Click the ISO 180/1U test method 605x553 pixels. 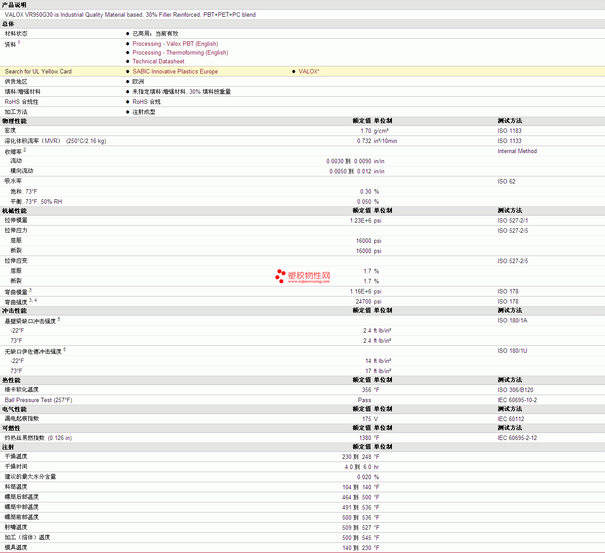pyautogui.click(x=512, y=351)
